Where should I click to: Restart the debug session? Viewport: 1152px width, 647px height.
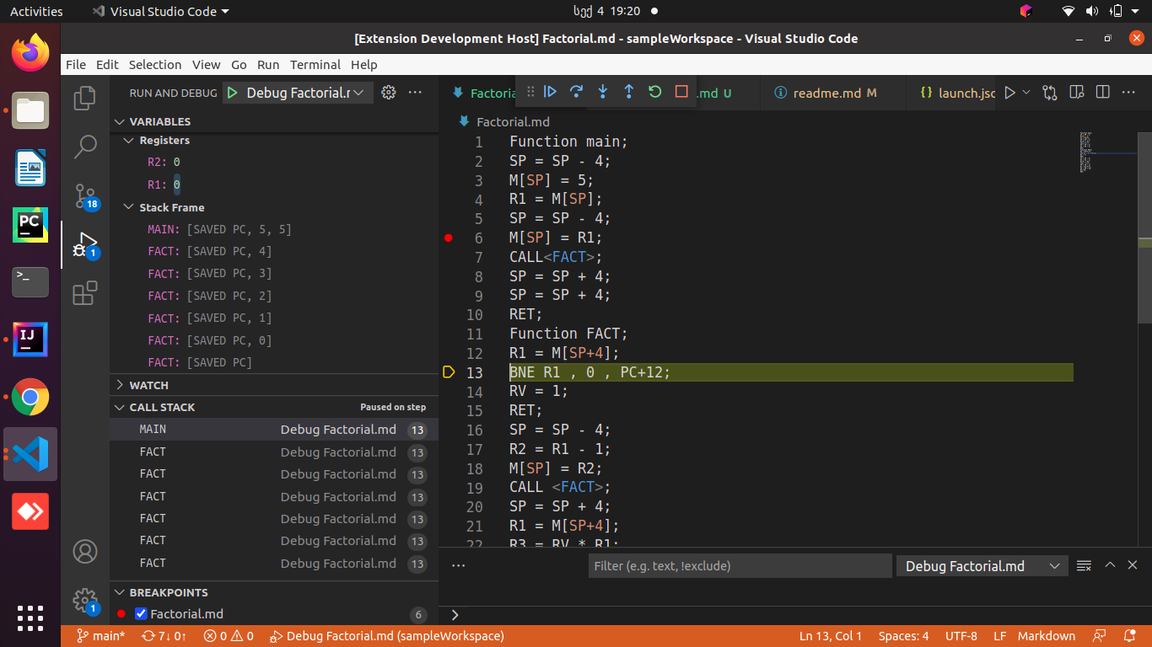click(655, 92)
